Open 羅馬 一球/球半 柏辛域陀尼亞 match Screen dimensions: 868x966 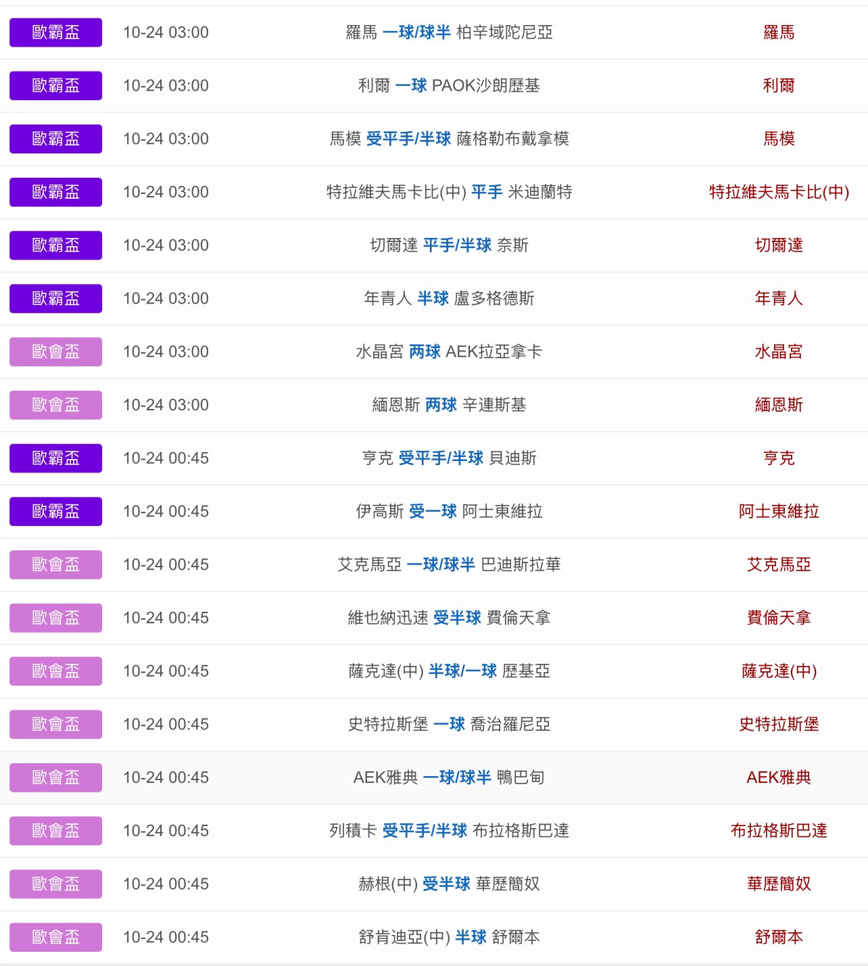pos(449,32)
